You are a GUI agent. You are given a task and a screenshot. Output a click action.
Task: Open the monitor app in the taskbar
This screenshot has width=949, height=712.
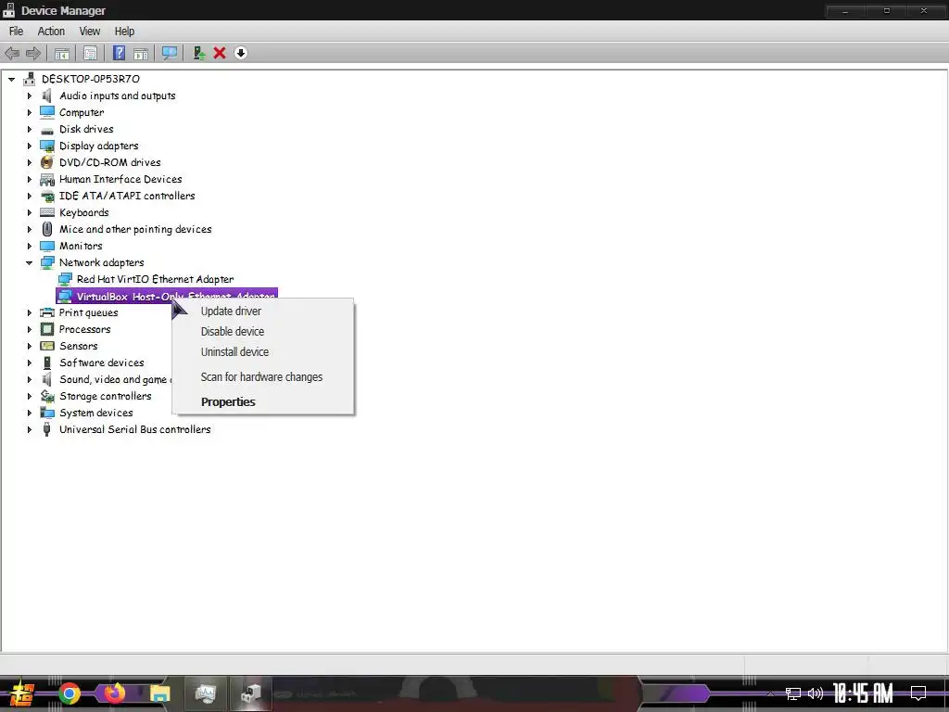(206, 693)
